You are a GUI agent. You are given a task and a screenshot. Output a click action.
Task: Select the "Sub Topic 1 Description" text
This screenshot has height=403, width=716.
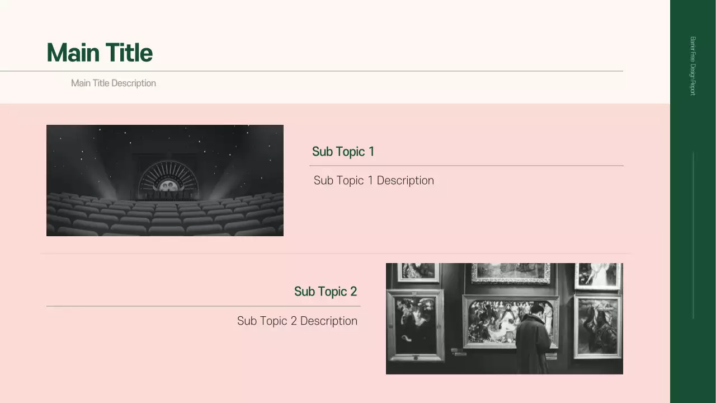[x=374, y=181]
